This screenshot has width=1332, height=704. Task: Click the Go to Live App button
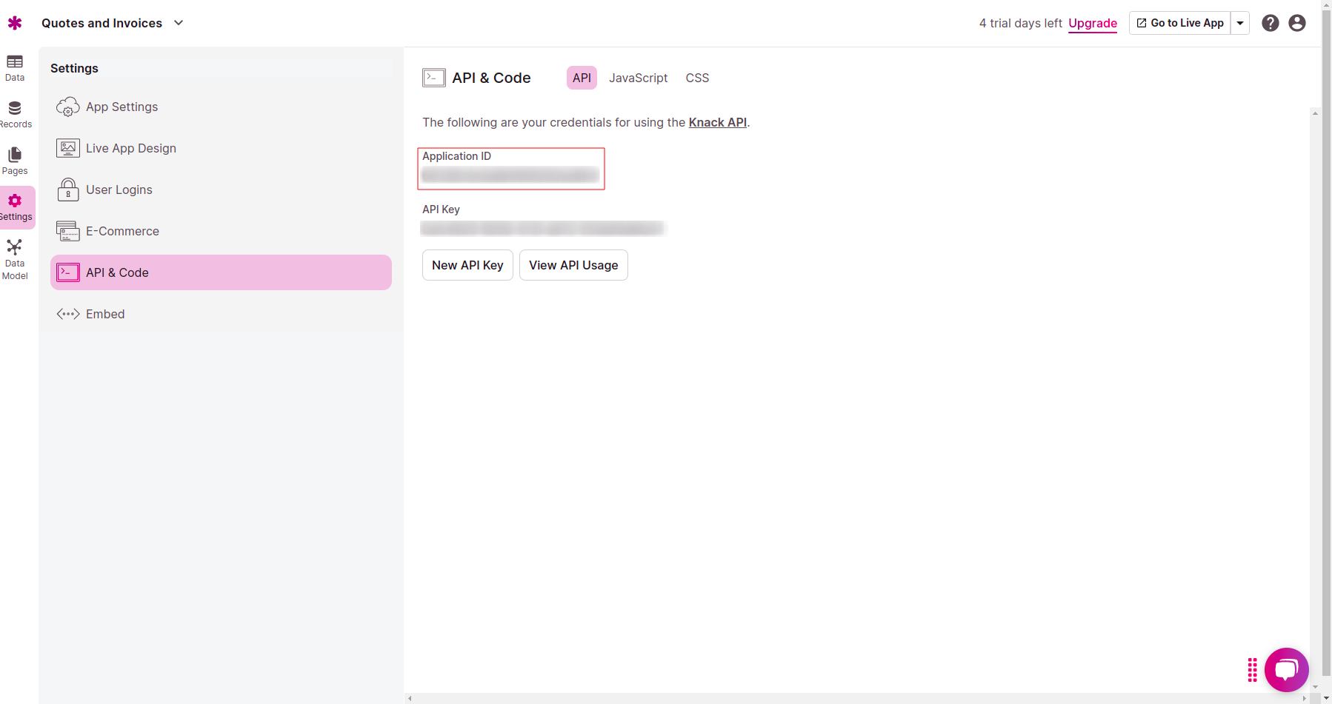pos(1180,23)
